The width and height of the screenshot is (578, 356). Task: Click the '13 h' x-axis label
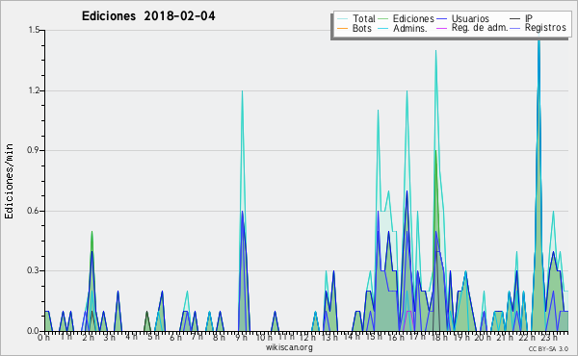click(x=329, y=337)
